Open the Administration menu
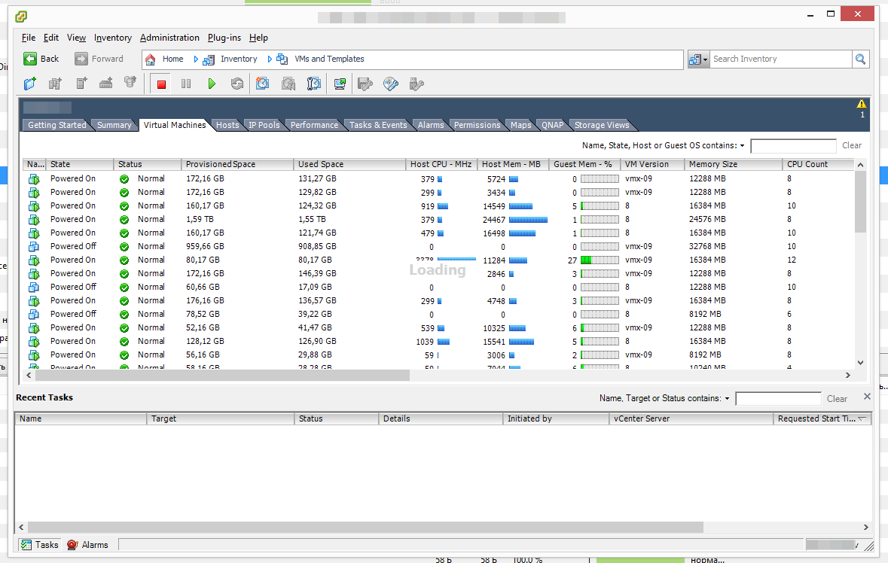The height and width of the screenshot is (563, 888). coord(169,38)
